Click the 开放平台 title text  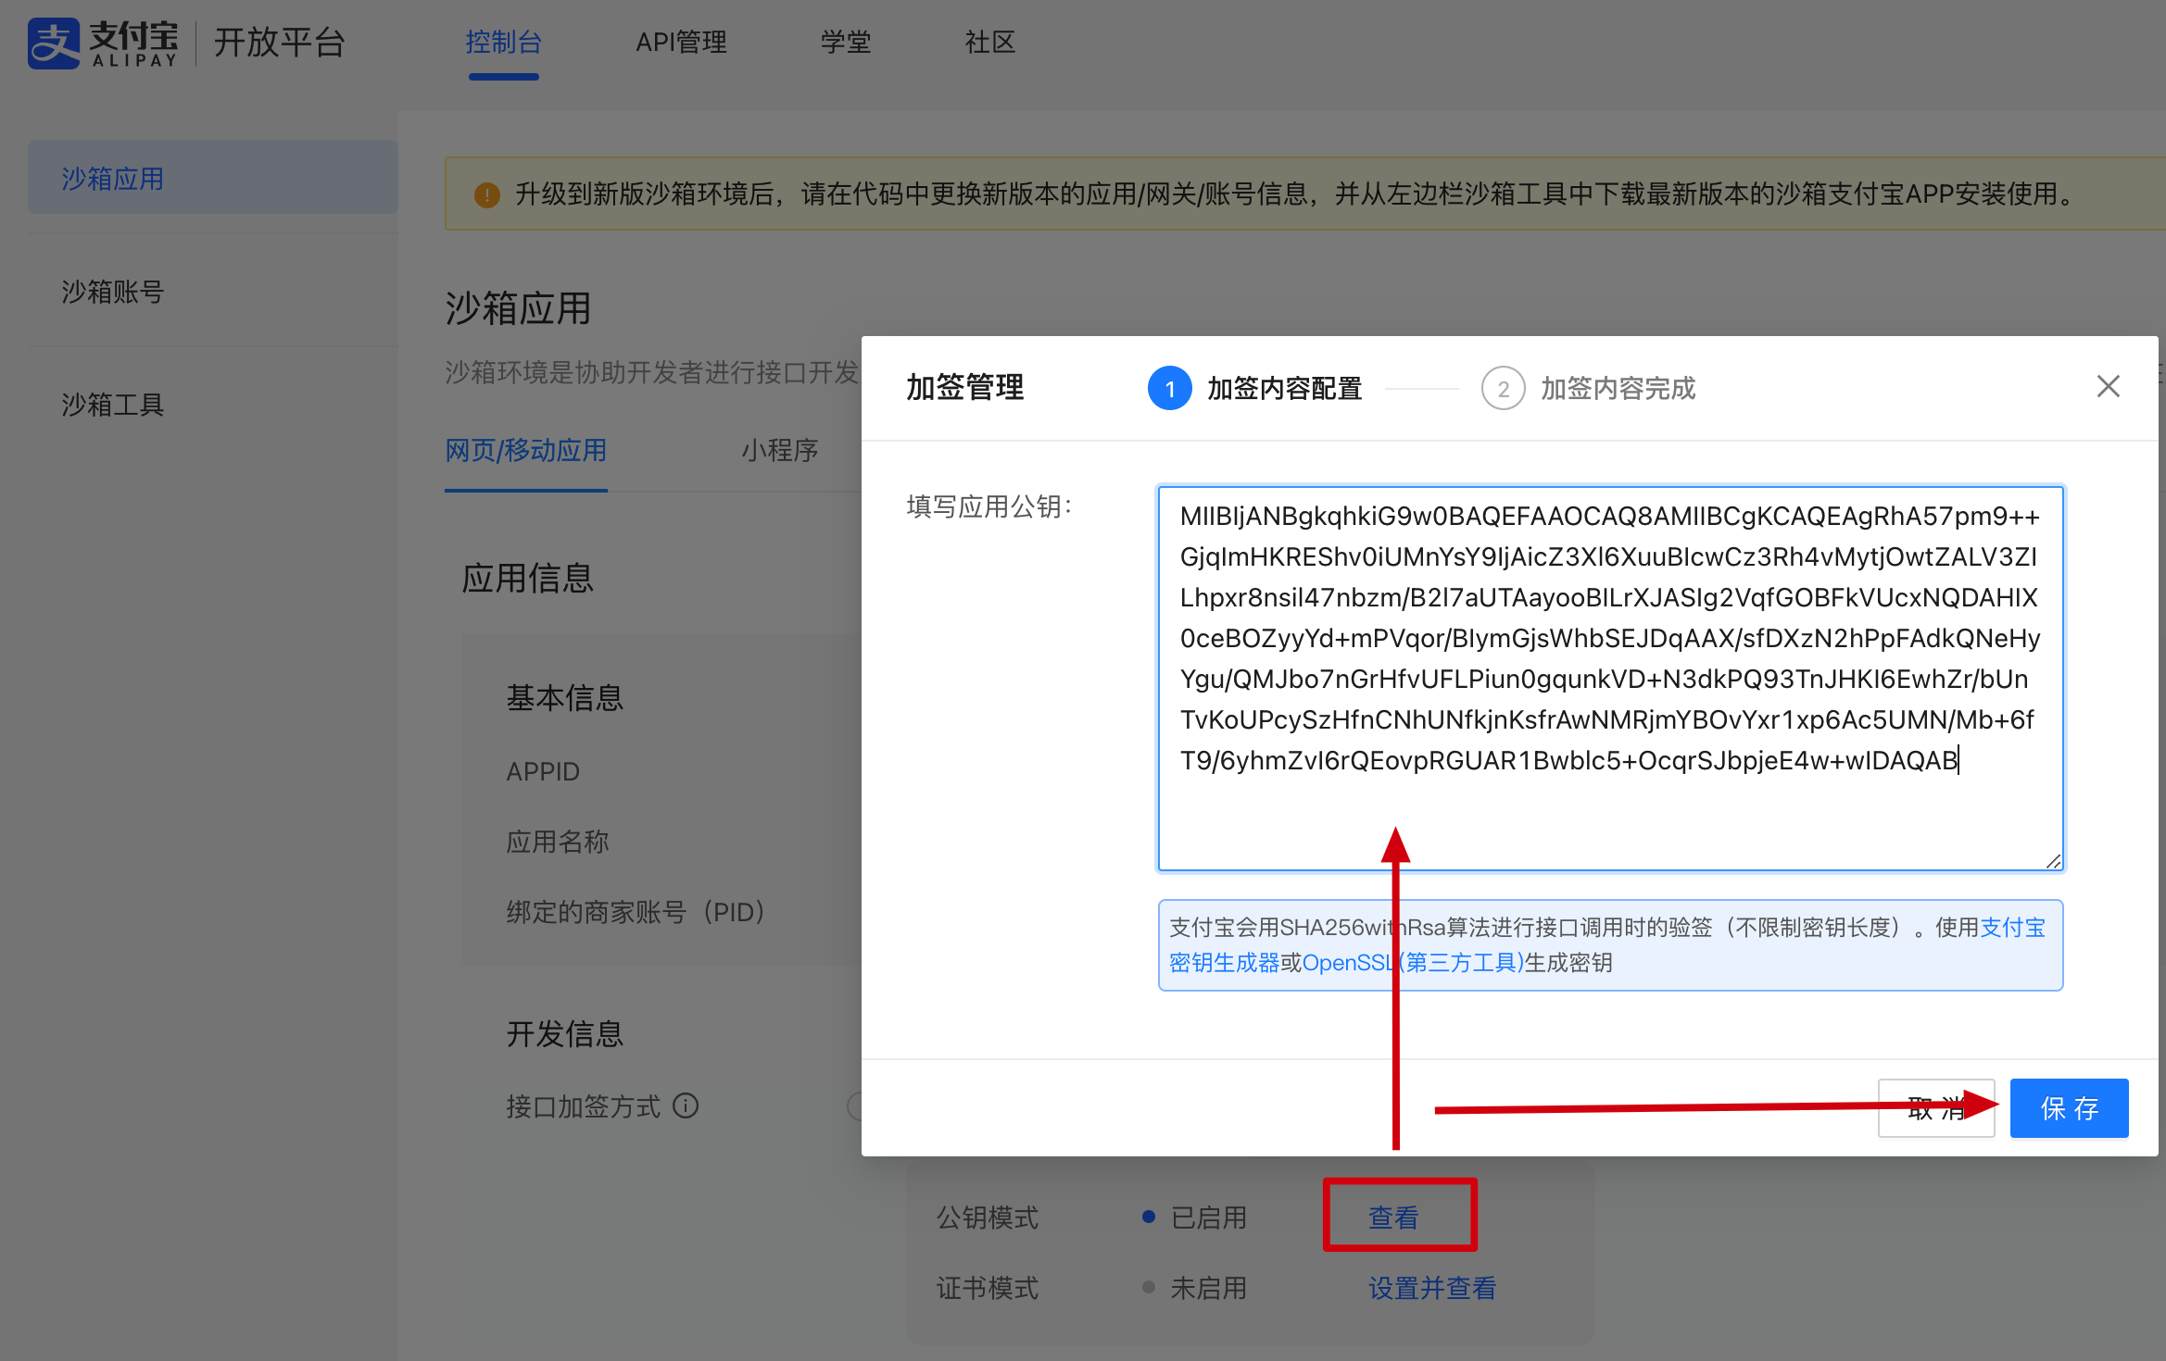tap(280, 43)
